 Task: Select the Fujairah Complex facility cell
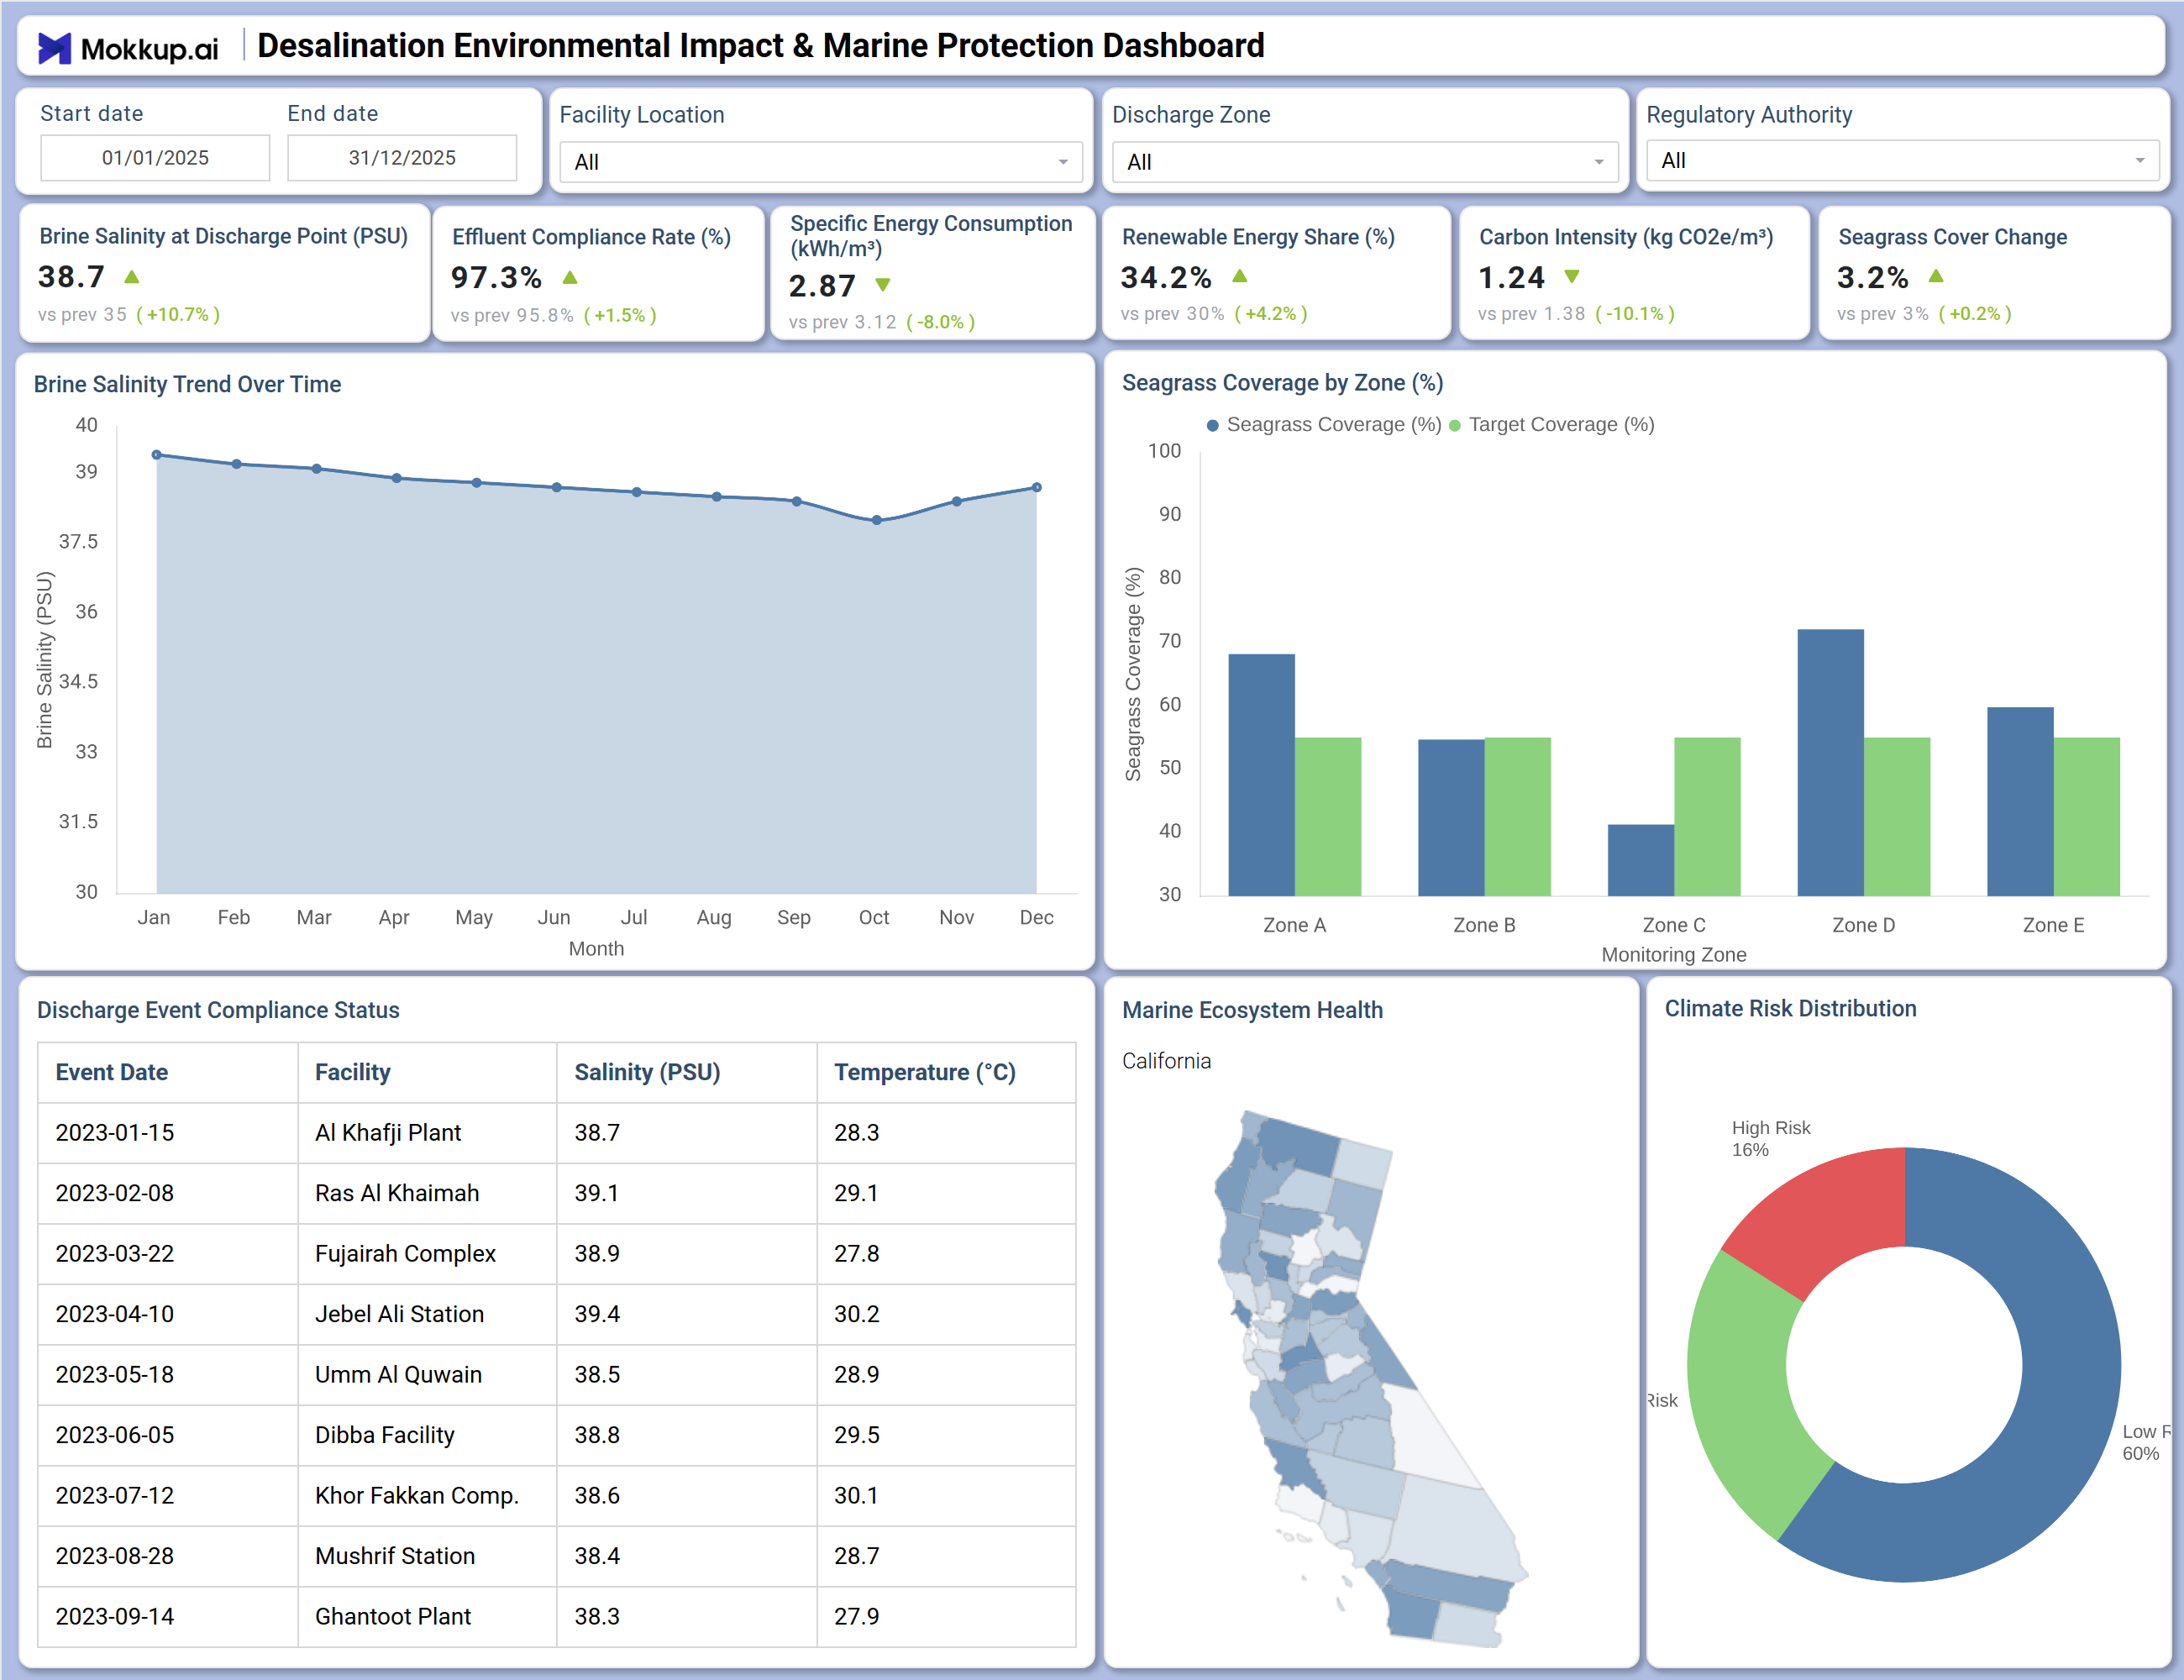pos(427,1254)
